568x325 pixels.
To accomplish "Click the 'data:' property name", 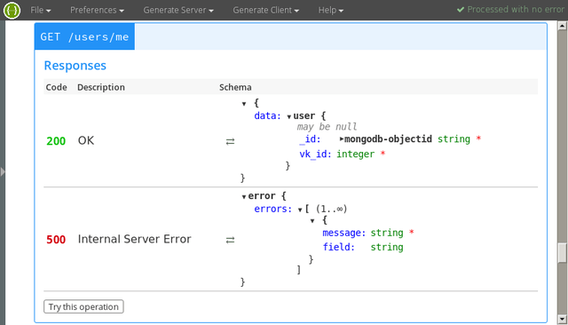I will point(267,116).
